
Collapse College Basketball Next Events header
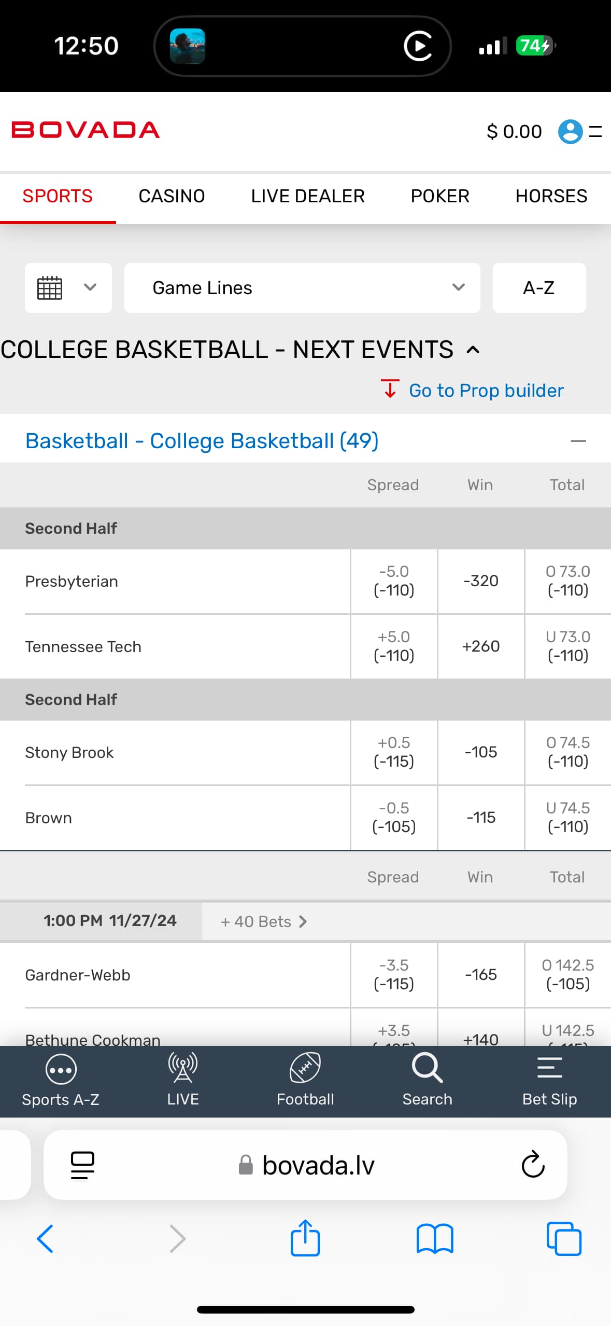click(473, 350)
